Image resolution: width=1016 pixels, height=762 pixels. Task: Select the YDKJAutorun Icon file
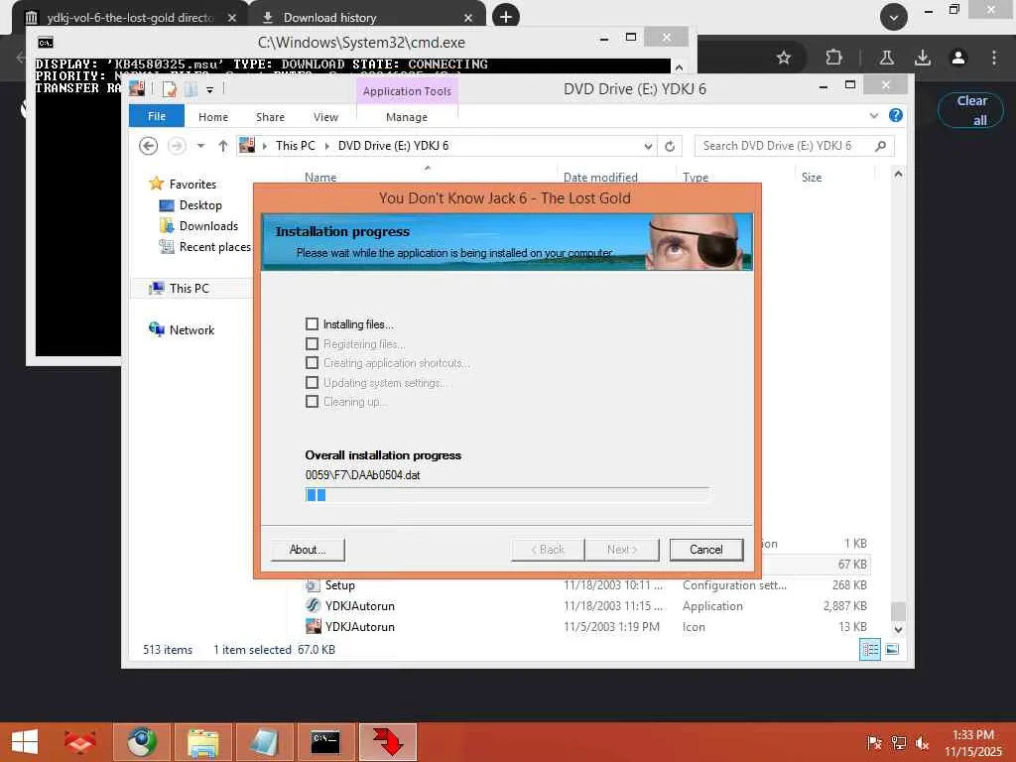coord(587,627)
